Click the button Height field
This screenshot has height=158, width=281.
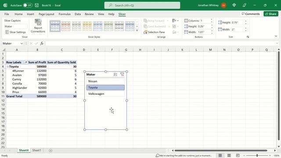[204, 26]
